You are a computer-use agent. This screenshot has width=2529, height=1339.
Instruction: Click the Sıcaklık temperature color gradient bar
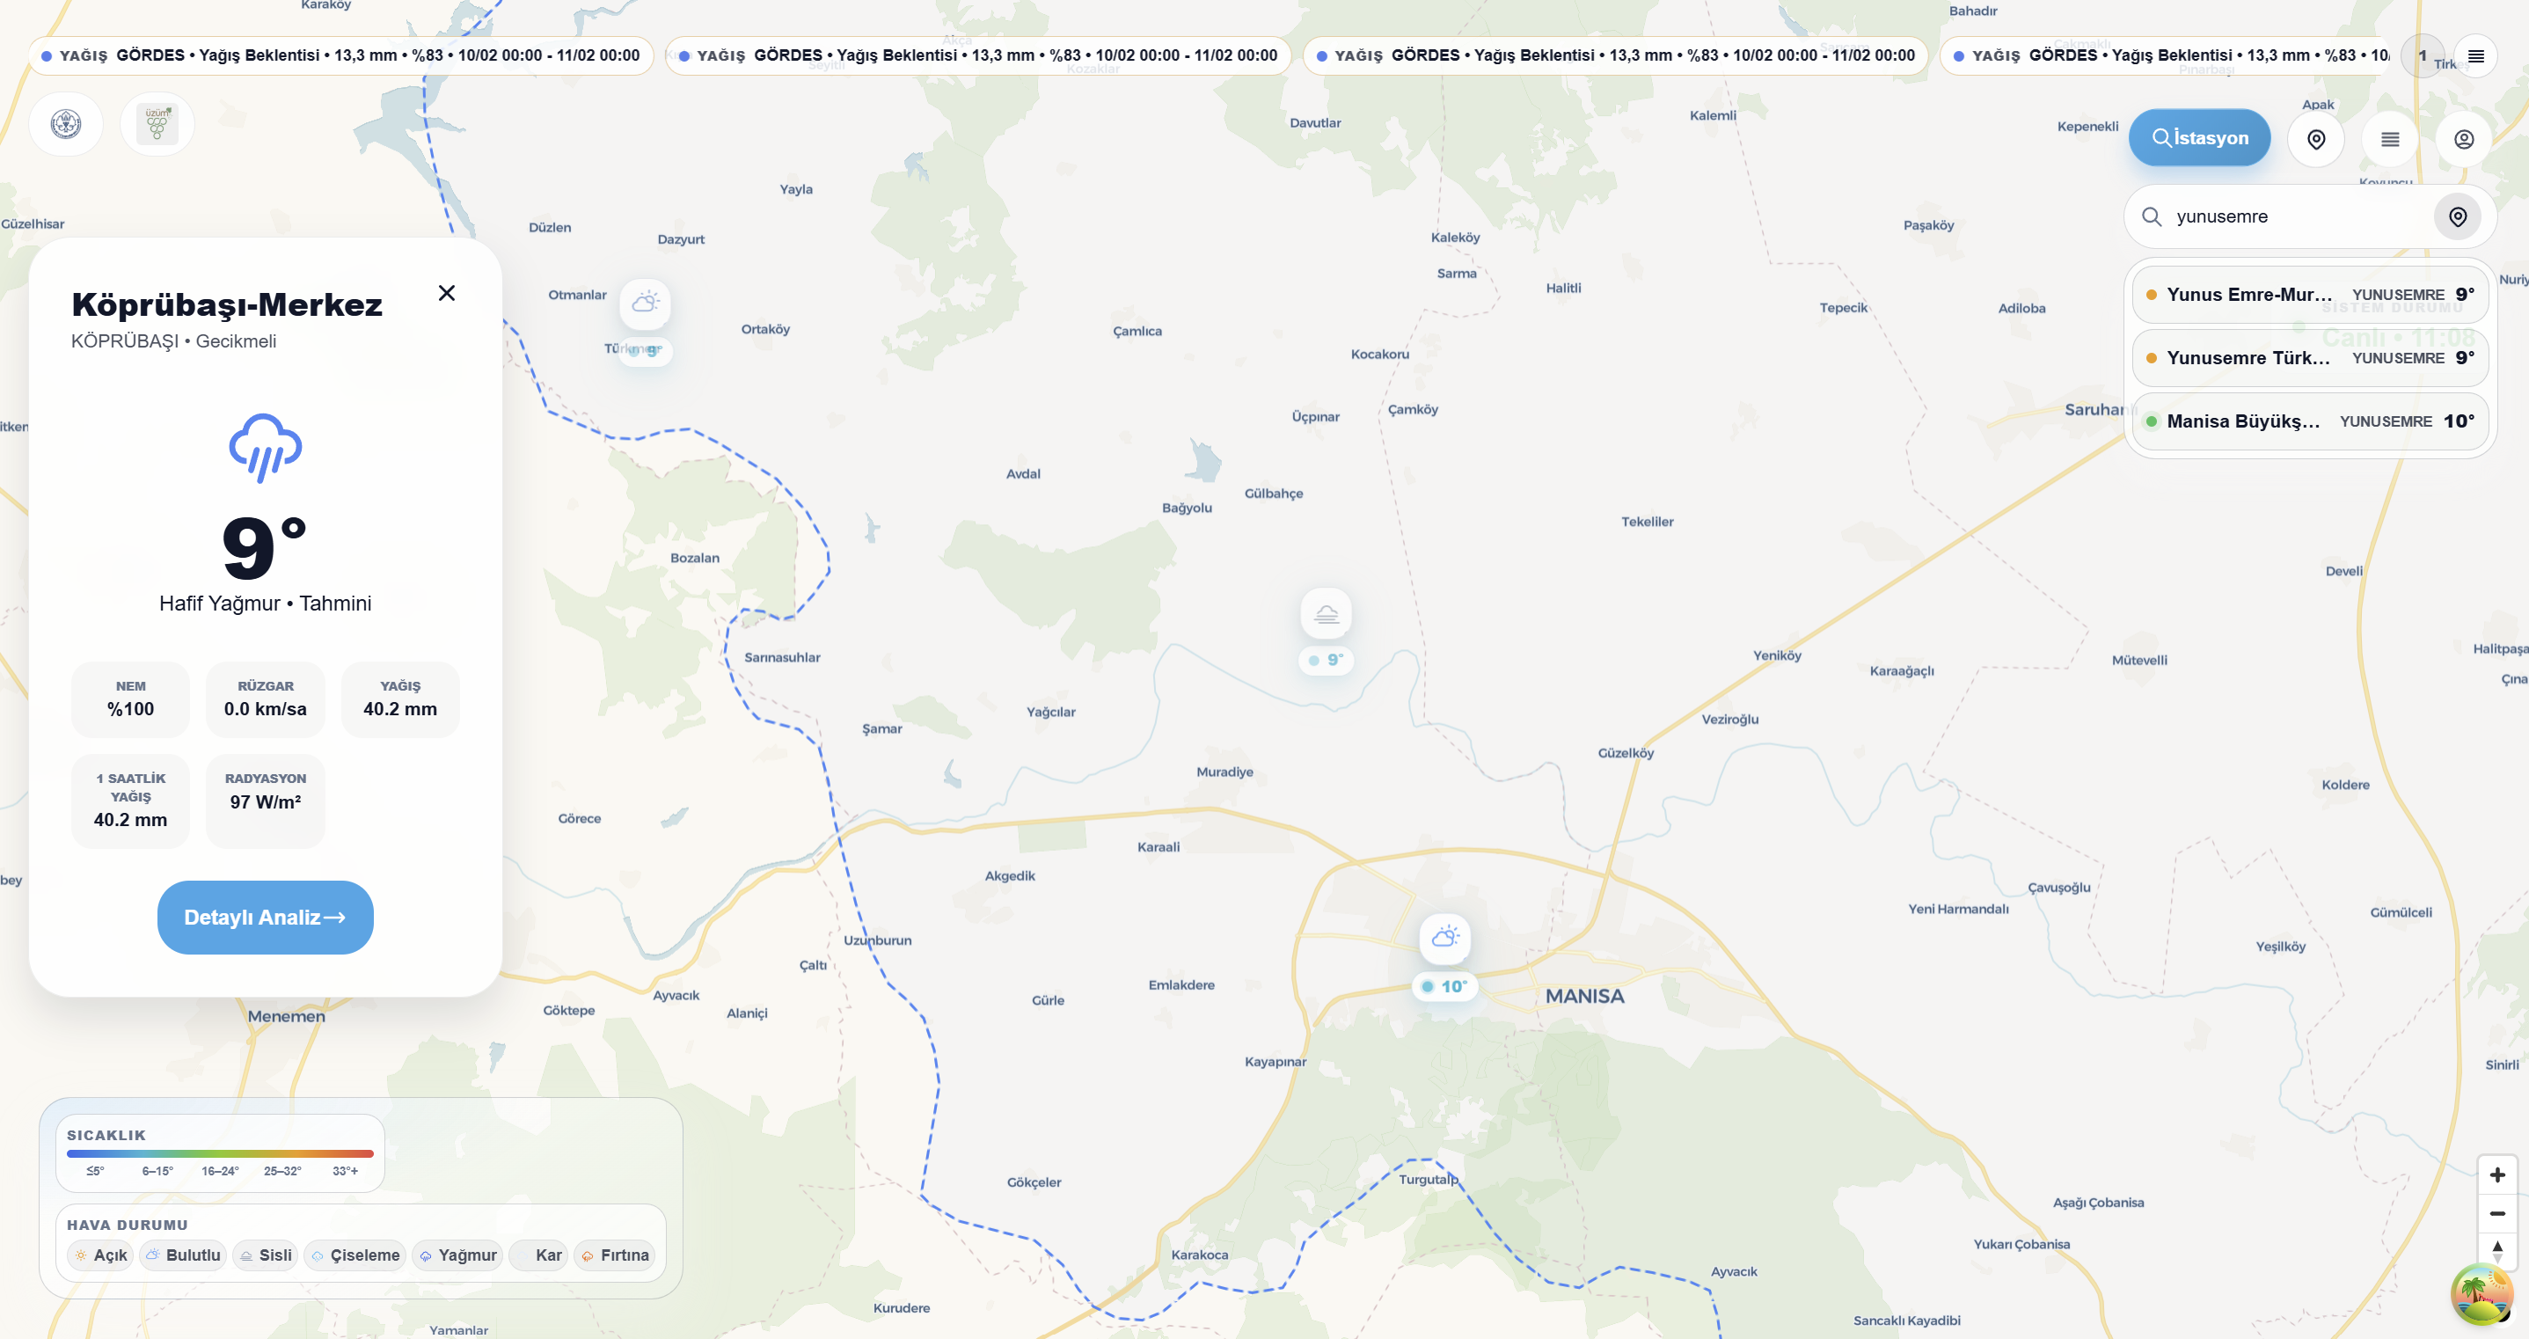[x=220, y=1154]
